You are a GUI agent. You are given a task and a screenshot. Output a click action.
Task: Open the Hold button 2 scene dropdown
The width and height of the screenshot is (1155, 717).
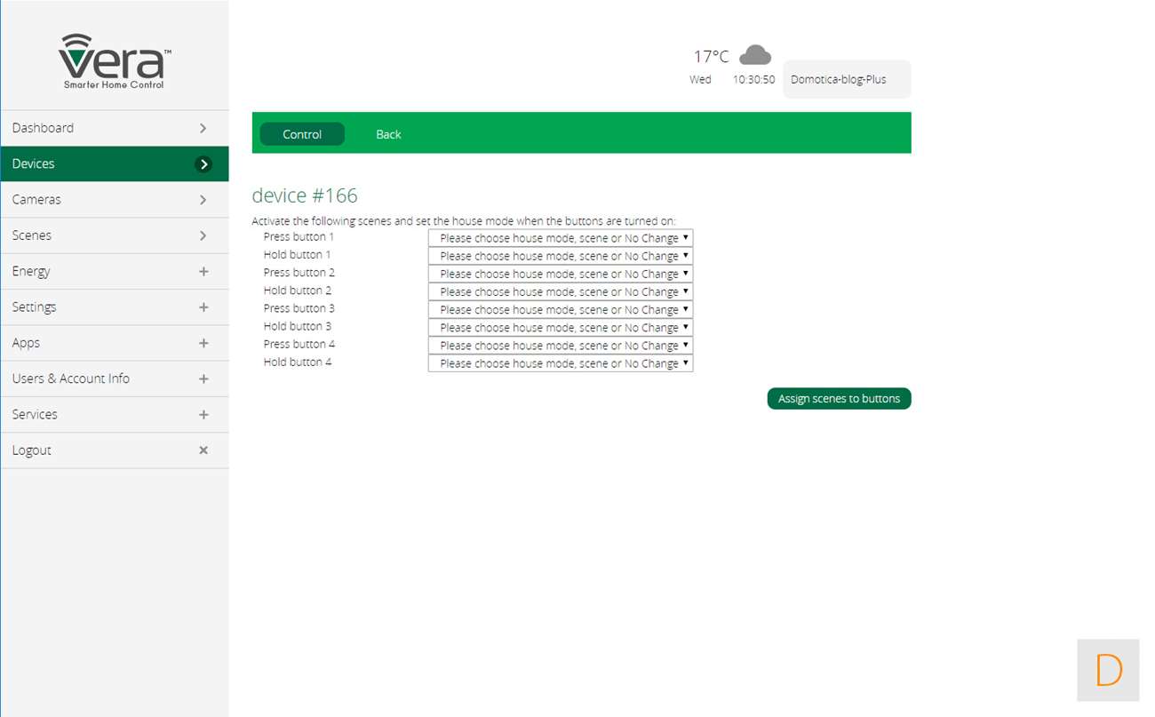[560, 291]
